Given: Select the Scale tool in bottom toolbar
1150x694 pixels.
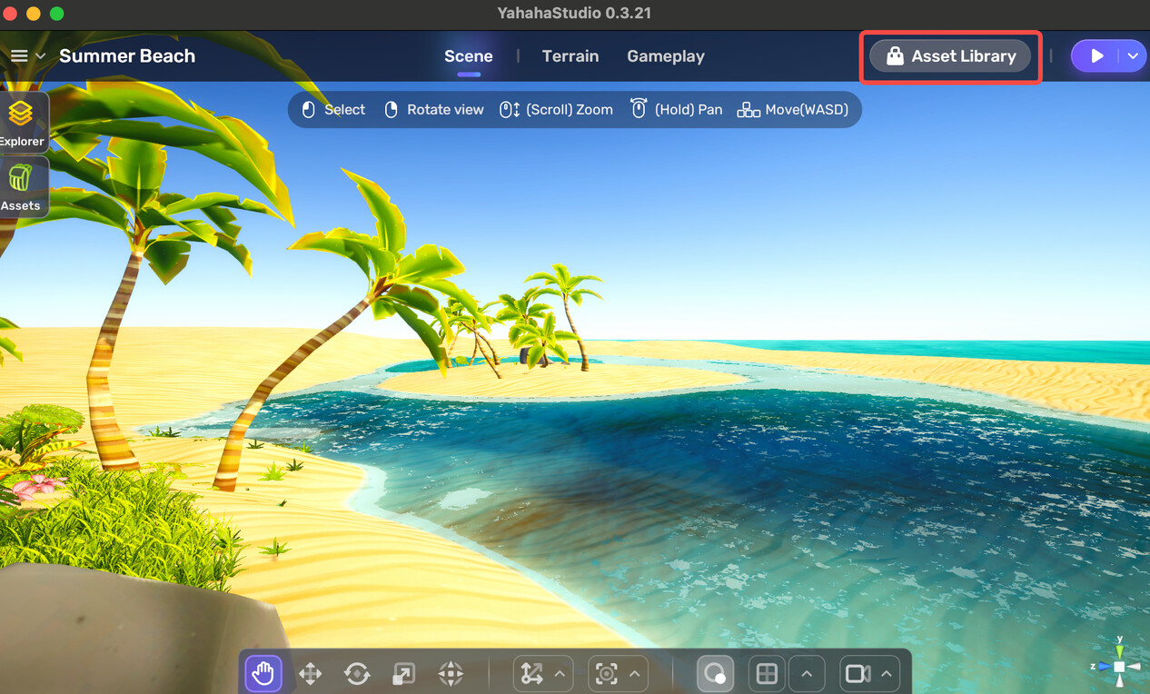Looking at the screenshot, I should tap(403, 673).
